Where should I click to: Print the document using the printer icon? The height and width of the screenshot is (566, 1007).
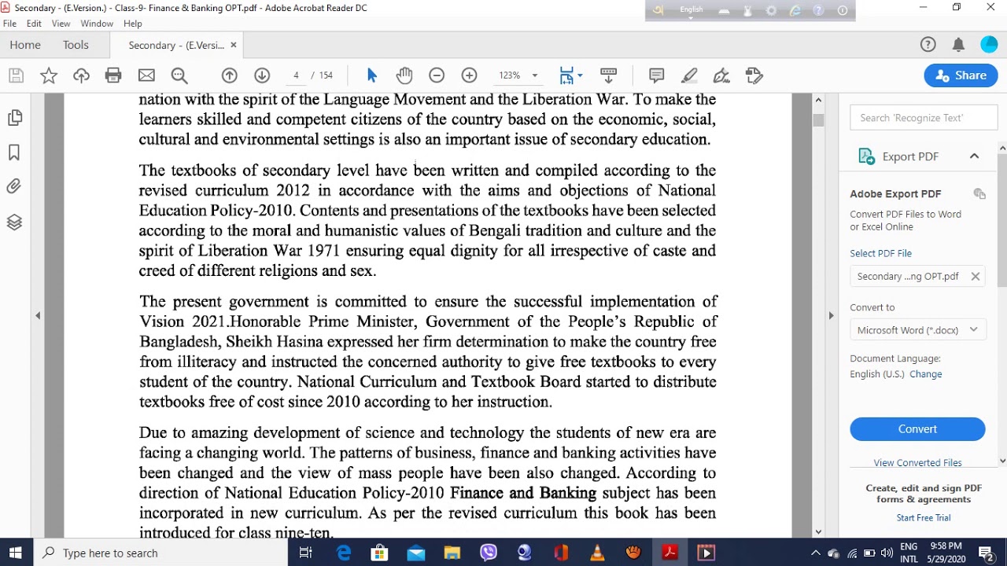(113, 75)
